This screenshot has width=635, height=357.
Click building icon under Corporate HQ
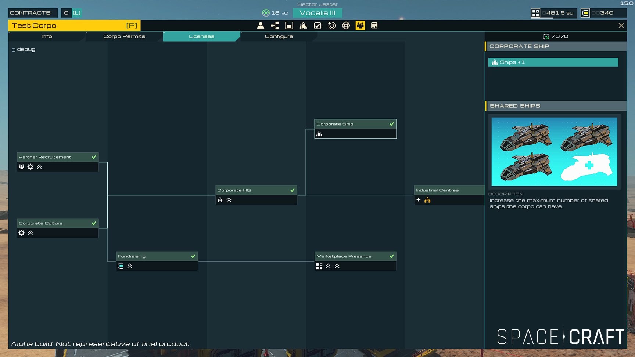tap(220, 200)
